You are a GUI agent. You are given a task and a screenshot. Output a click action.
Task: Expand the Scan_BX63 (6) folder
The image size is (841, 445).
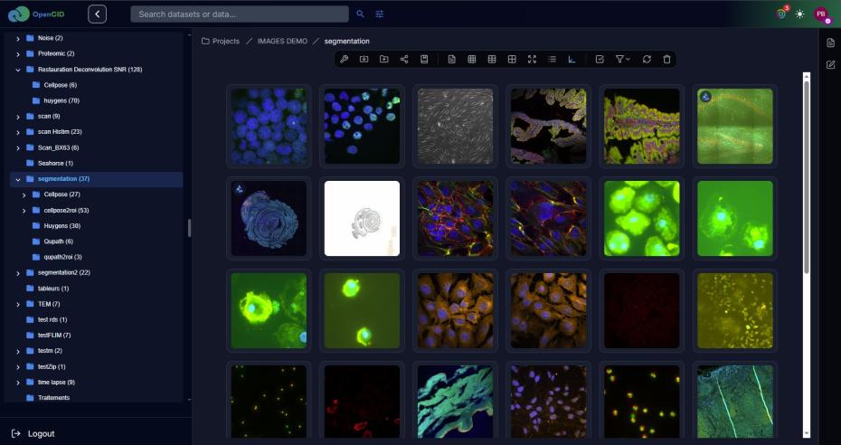[18, 148]
